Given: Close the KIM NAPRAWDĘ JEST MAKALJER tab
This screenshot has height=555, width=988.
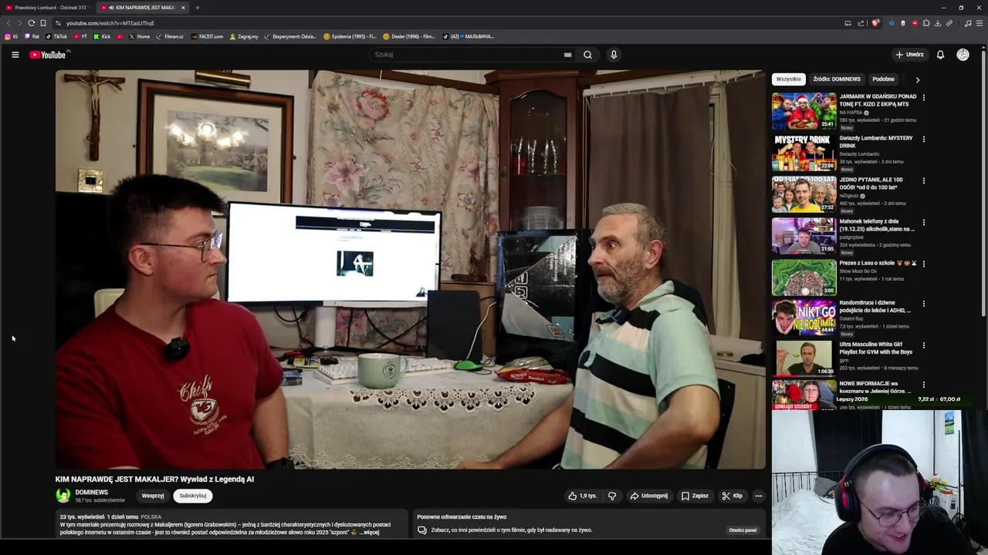Looking at the screenshot, I should pyautogui.click(x=183, y=8).
